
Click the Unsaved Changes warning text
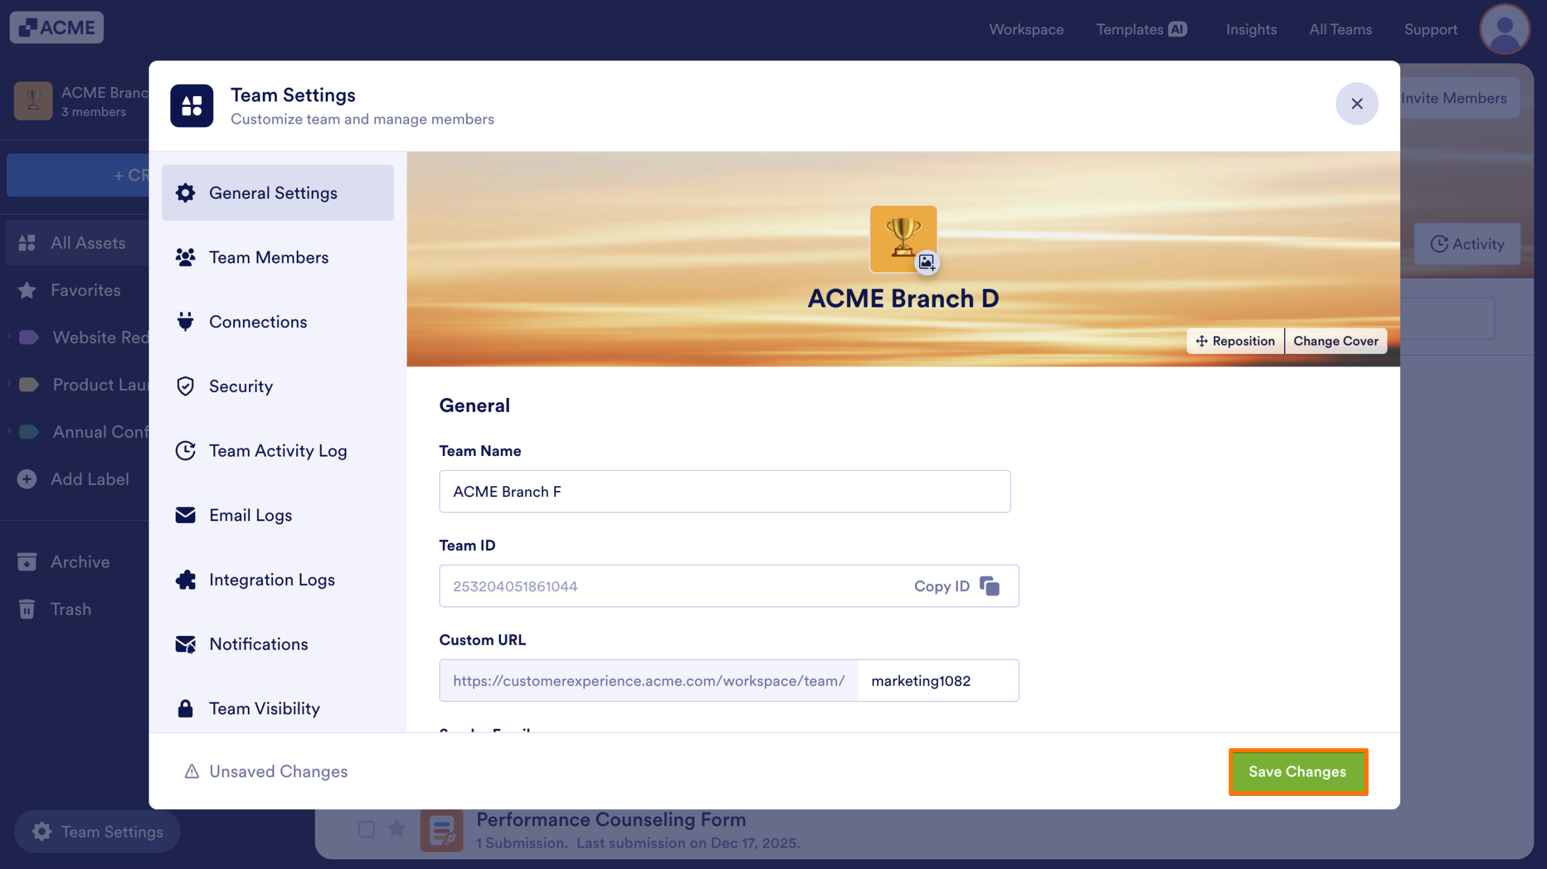[278, 771]
